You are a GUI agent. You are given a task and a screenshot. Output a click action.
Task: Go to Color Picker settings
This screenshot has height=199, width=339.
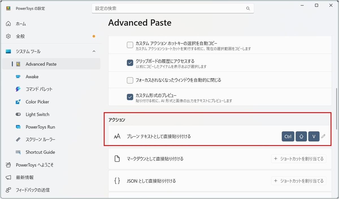pos(51,102)
